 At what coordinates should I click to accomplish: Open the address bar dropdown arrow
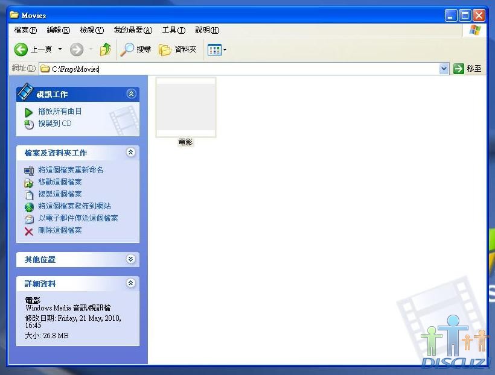point(444,69)
